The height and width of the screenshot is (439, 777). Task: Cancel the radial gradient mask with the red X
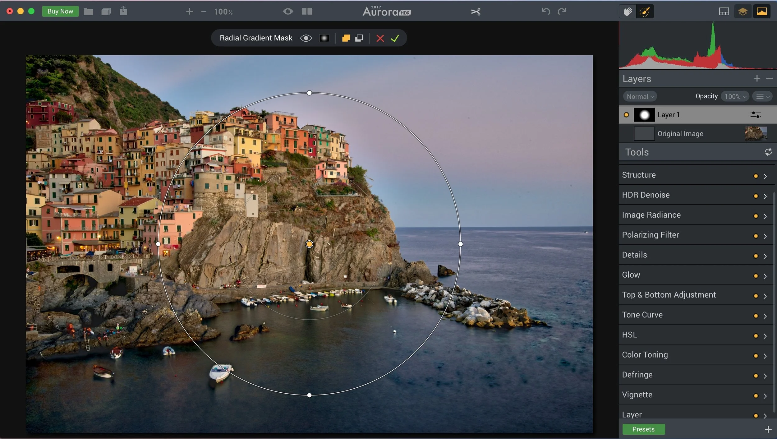(380, 38)
